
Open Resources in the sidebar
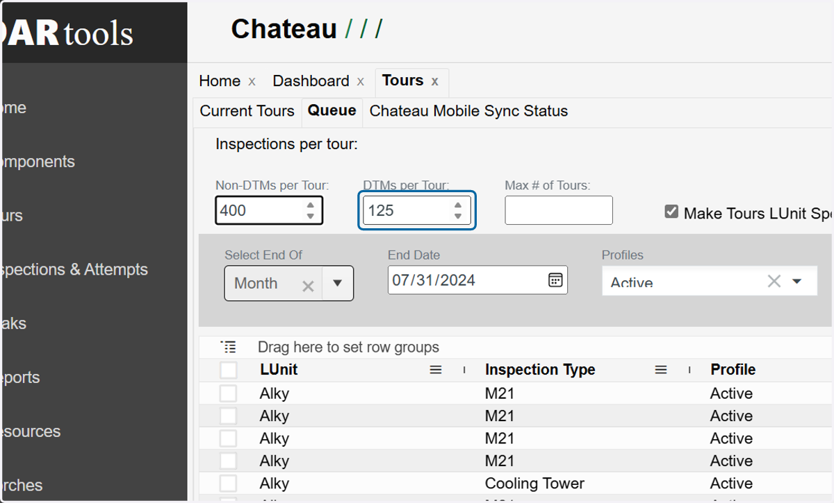pos(32,432)
